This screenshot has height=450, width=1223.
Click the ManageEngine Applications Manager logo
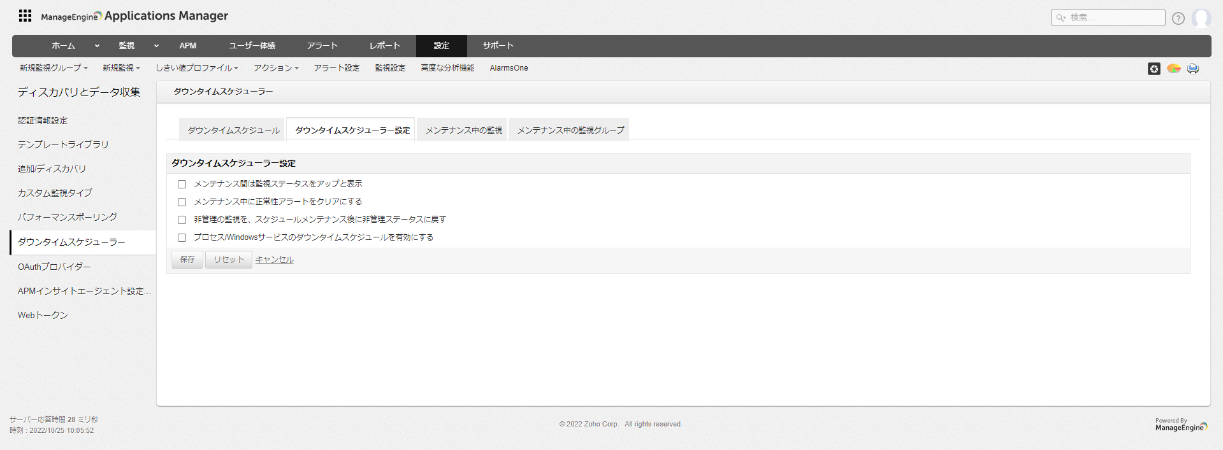(x=134, y=16)
